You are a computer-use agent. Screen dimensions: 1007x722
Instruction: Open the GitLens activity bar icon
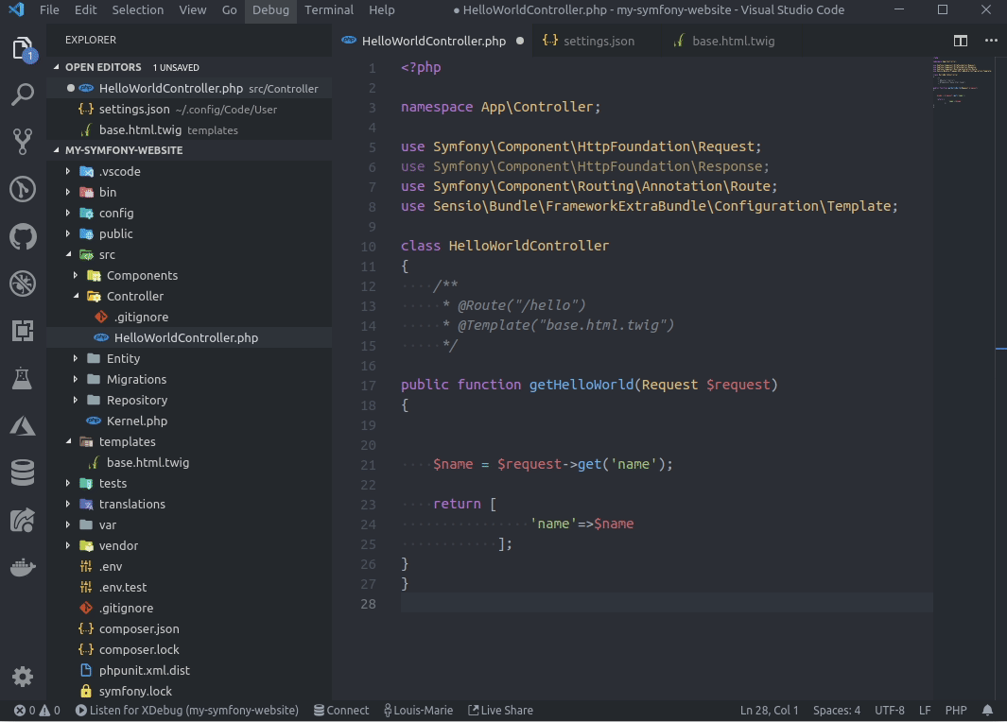coord(23,189)
